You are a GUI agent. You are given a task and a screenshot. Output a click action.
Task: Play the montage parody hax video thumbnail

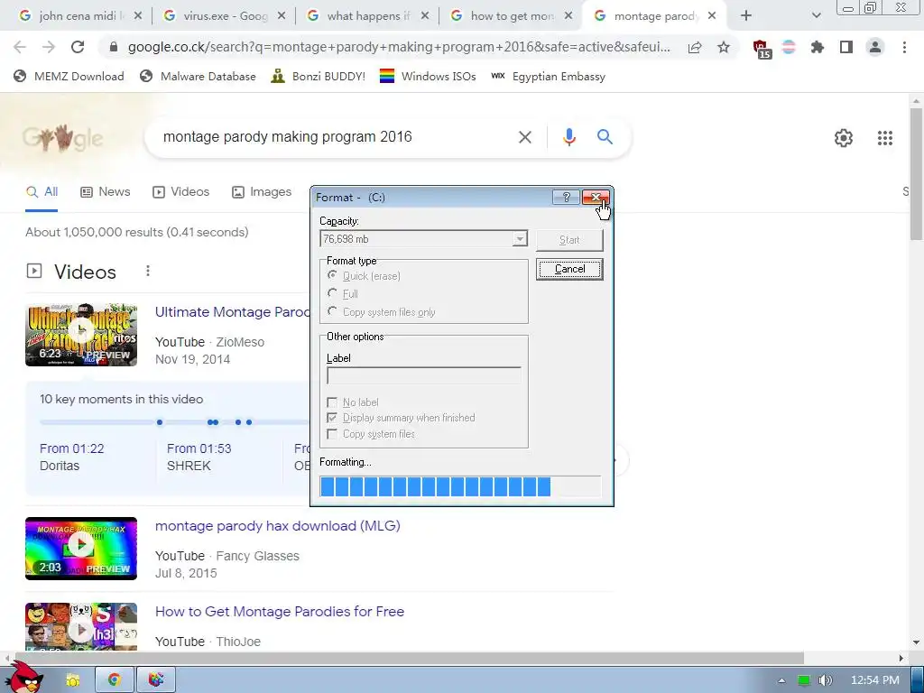point(81,549)
